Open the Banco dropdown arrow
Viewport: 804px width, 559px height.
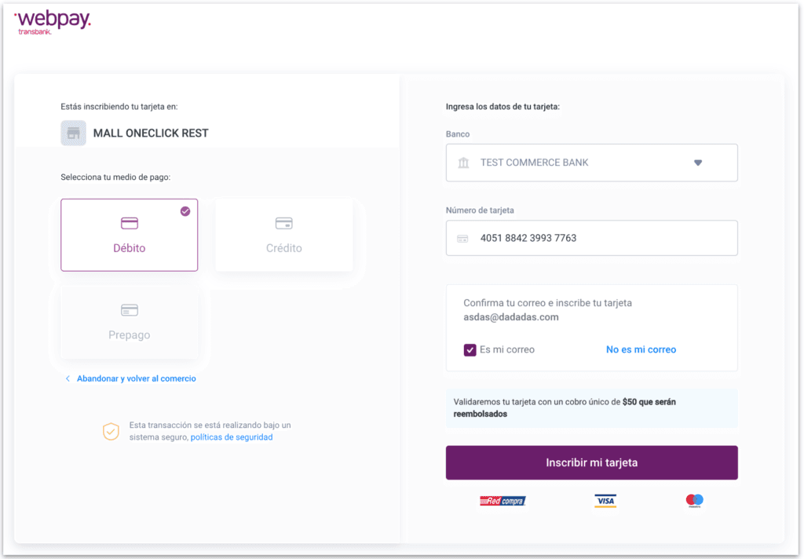(697, 163)
